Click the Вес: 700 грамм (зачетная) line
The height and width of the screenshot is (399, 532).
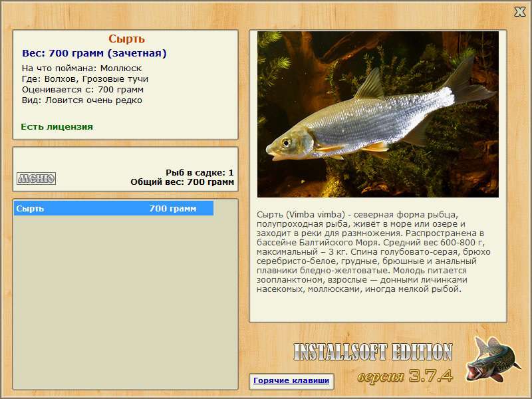coord(94,53)
